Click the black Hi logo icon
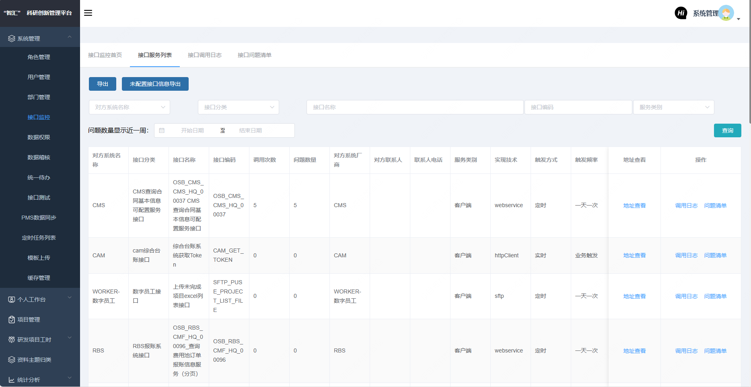Image resolution: width=751 pixels, height=387 pixels. [681, 13]
